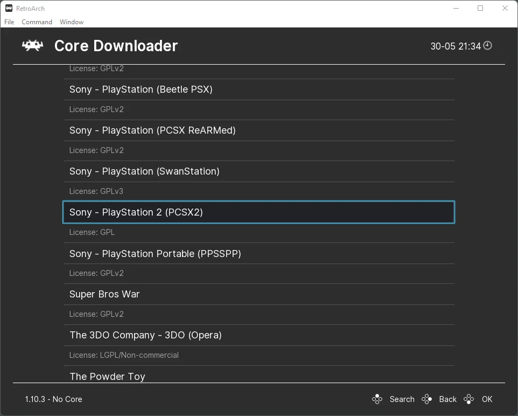Close the RetroArch window
518x416 pixels.
click(505, 8)
